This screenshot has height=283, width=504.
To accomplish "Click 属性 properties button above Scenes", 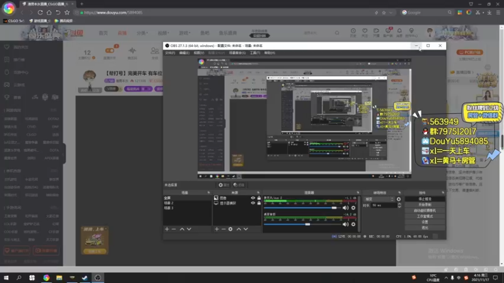I will [224, 185].
